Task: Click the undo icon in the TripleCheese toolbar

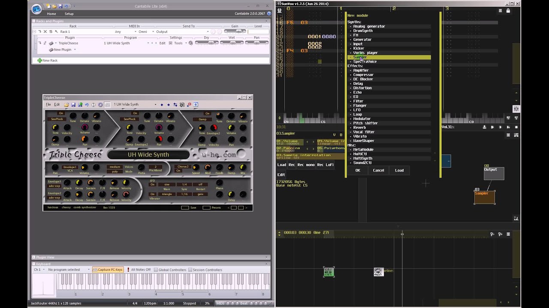Action: (87, 104)
